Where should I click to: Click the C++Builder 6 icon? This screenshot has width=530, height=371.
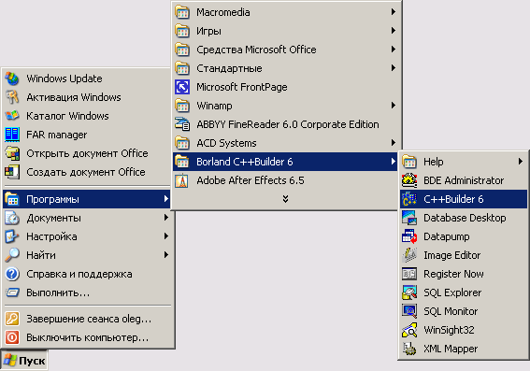point(409,199)
